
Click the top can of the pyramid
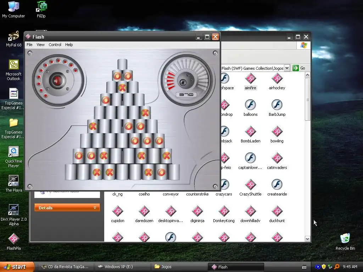[122, 64]
